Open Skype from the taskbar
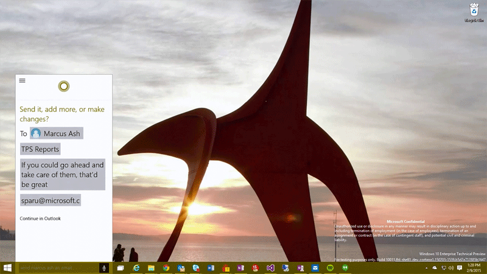This screenshot has width=487, height=274. pyautogui.click(x=195, y=268)
